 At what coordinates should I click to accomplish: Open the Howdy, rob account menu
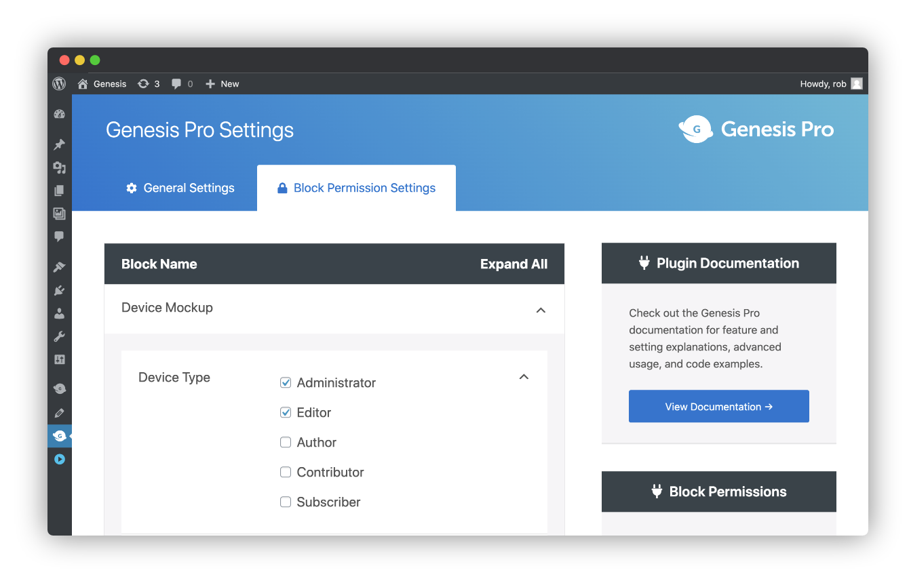[x=831, y=84]
